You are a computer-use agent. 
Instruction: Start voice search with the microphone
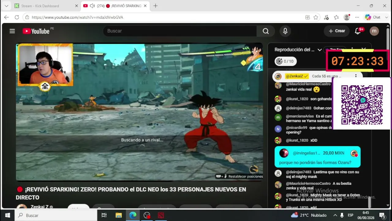tap(285, 31)
